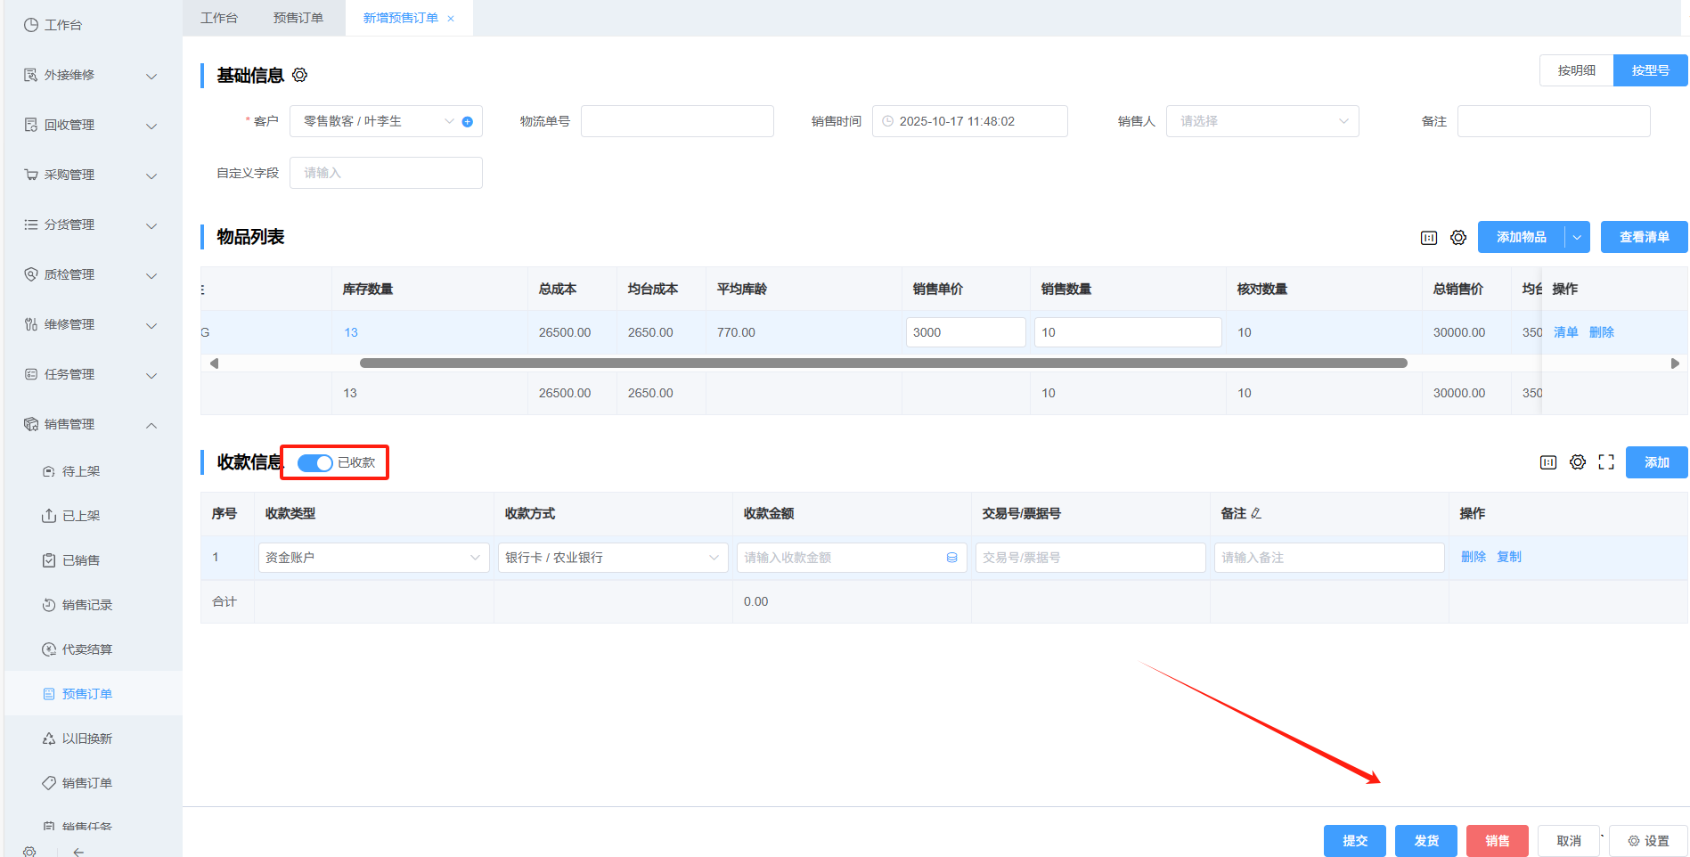Click the horizontal scrollbar in the item table
This screenshot has height=857, width=1690.
click(x=882, y=363)
